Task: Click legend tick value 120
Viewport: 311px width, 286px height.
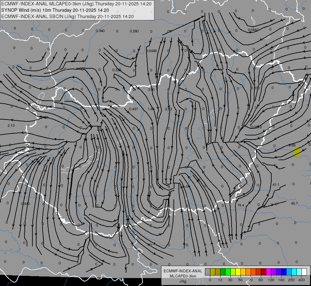Action: 271,280
